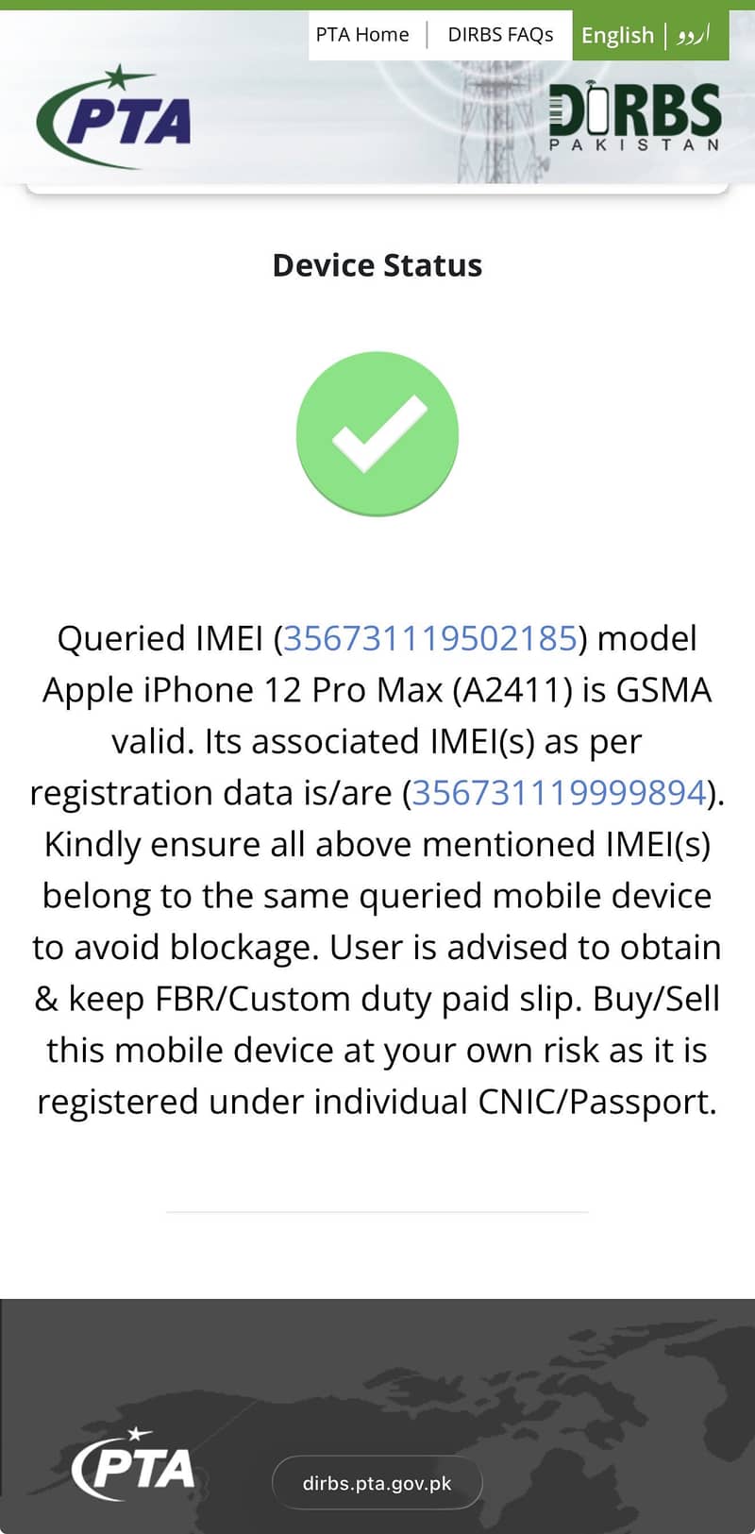Image resolution: width=755 pixels, height=1534 pixels.
Task: Click the horizontal divider below the message
Action: pos(377,1211)
